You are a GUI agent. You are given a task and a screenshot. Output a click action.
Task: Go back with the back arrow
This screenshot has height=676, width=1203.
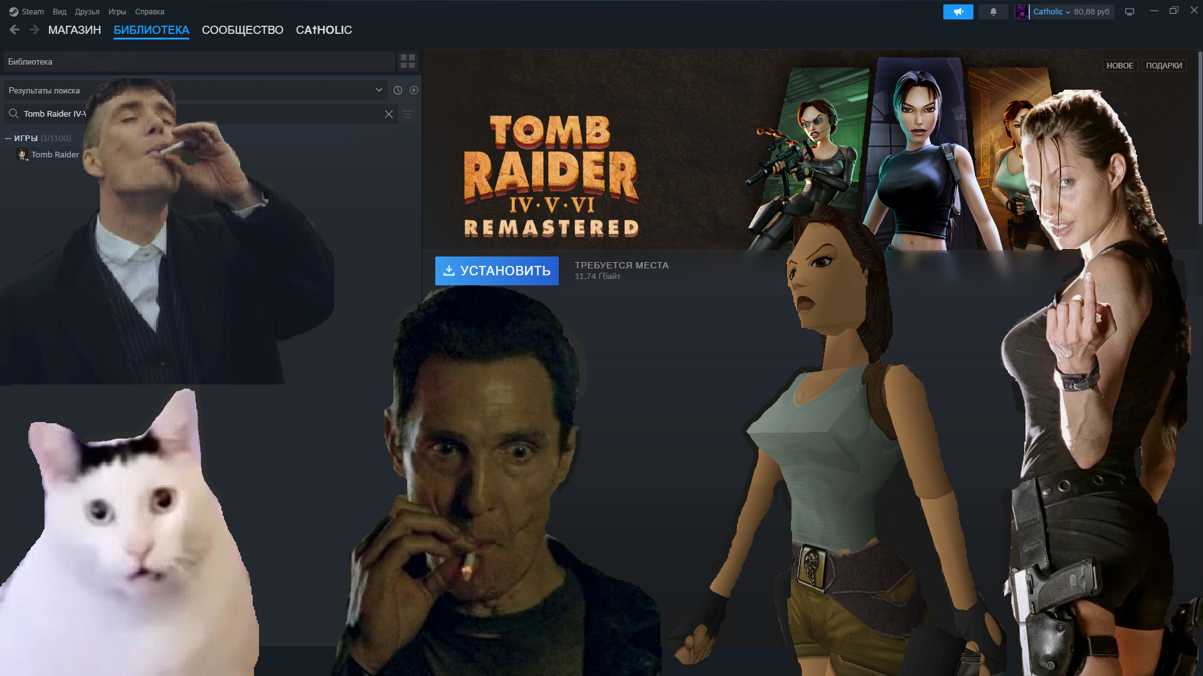coord(14,29)
